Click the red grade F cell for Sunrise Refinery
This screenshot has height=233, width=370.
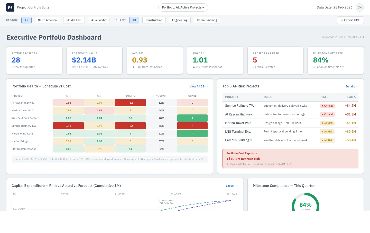pos(192,126)
